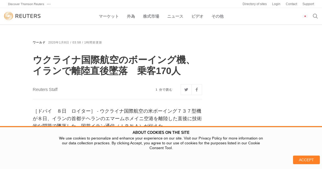Open the search magnifier icon
The image size is (322, 169).
tap(315, 16)
